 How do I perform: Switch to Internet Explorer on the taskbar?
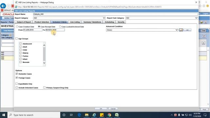94,115
